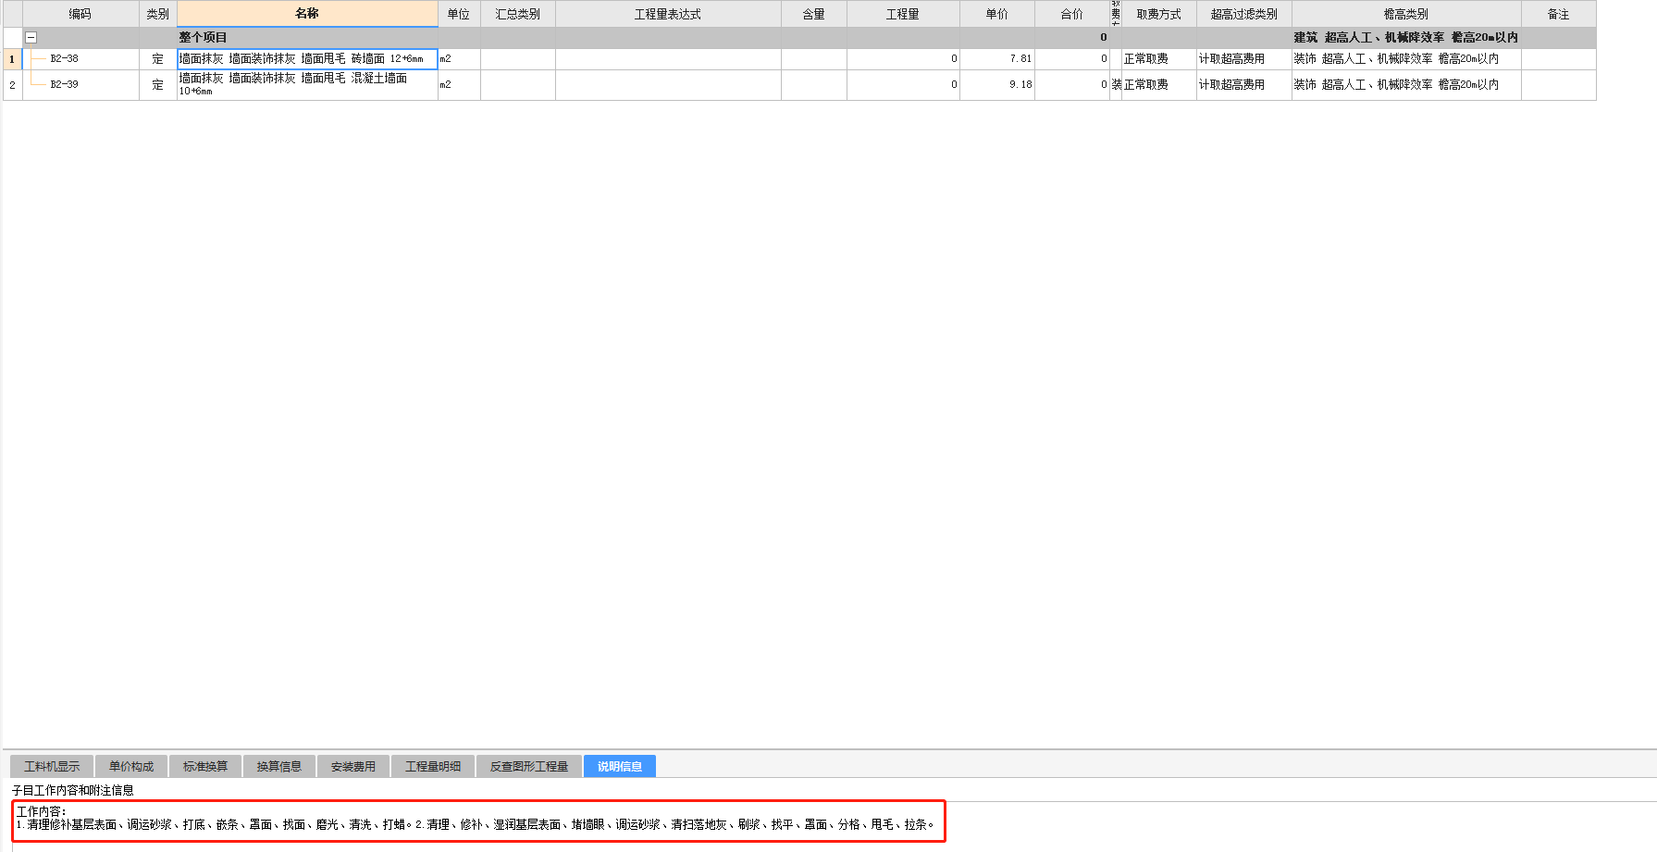
Task: Click the 工程量表达式 cell of B2-39
Action: pos(668,84)
